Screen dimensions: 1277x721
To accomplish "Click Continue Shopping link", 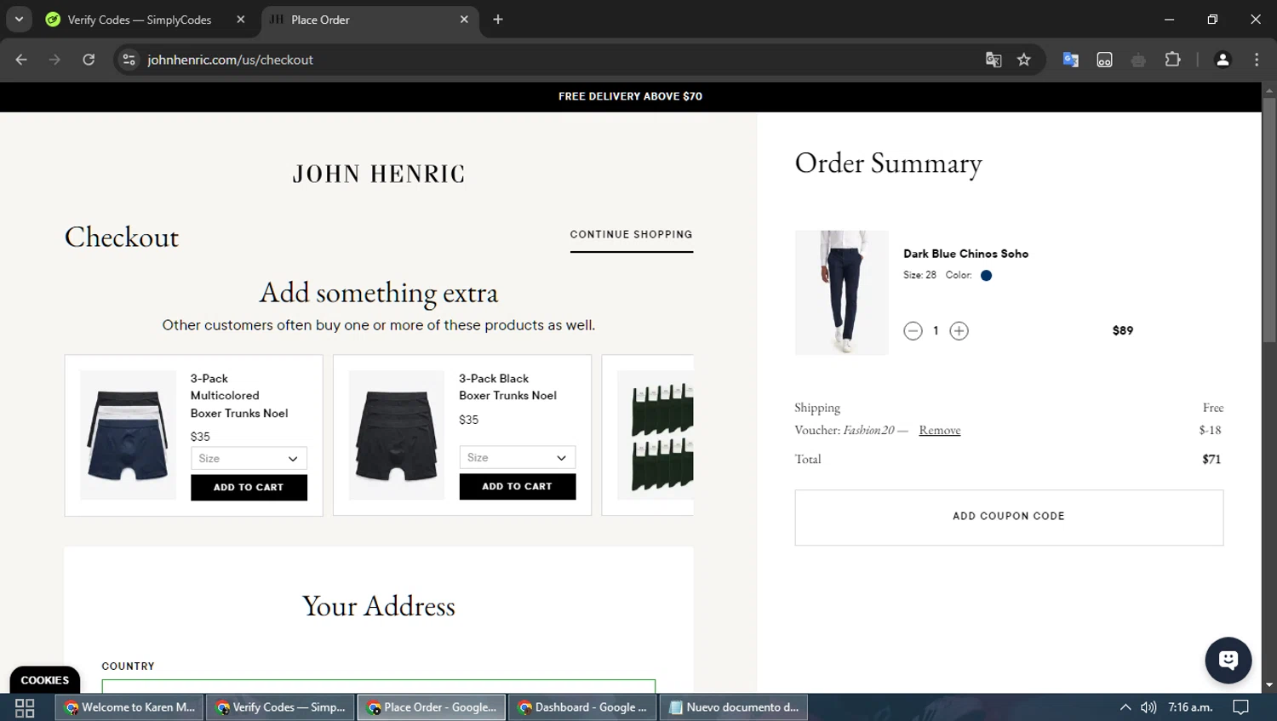I will (x=632, y=235).
